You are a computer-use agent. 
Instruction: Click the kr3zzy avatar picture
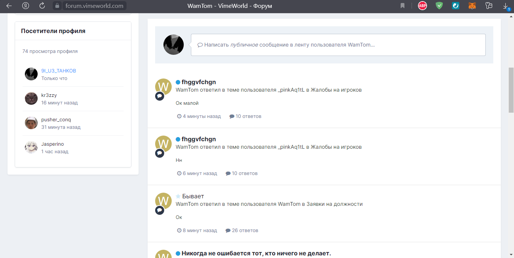31,98
